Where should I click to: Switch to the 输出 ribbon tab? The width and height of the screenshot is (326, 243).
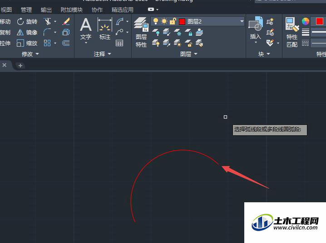click(x=46, y=10)
